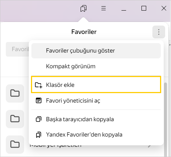
Task: Open the second folder icon in list
Action: pyautogui.click(x=15, y=119)
